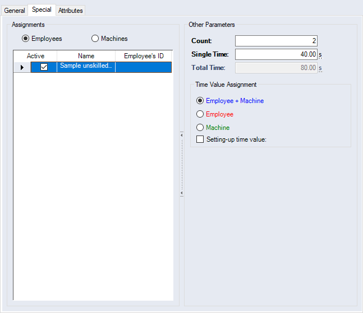The image size is (363, 313).
Task: Click the row selector arrow in the grid
Action: click(22, 67)
